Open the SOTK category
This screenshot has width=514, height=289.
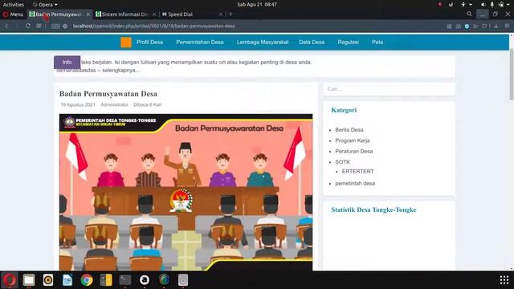pyautogui.click(x=342, y=162)
